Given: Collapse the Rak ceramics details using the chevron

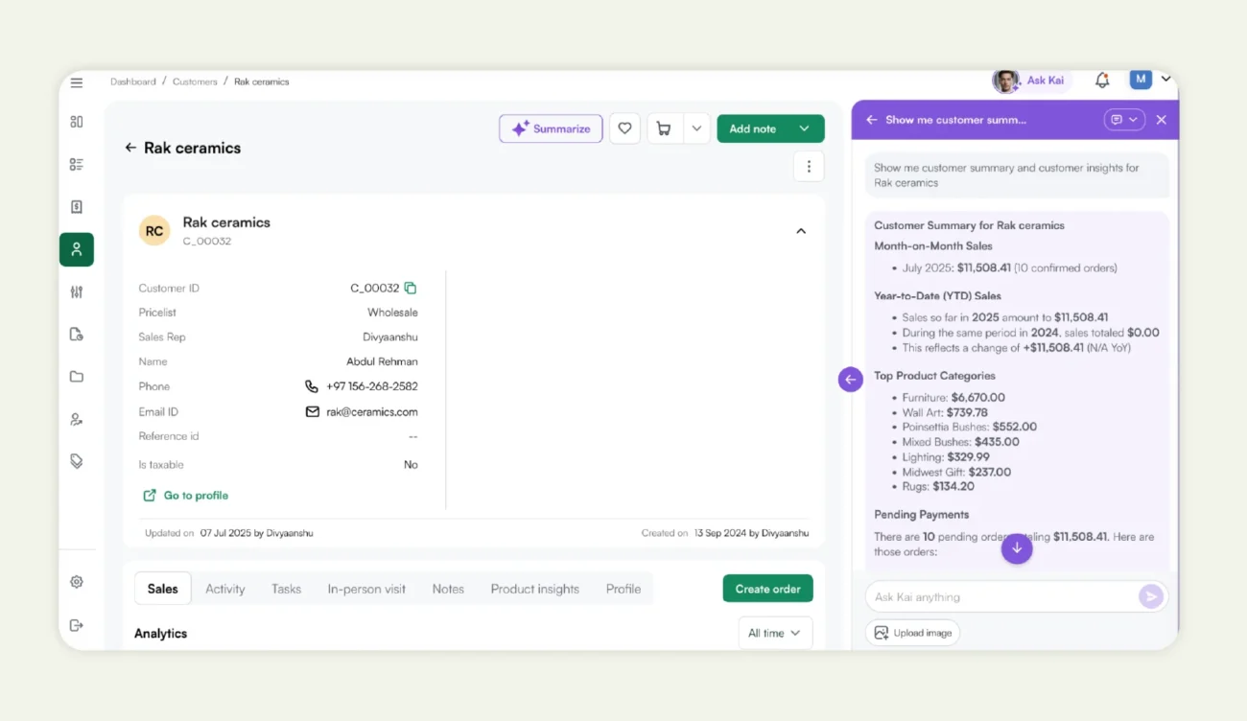Looking at the screenshot, I should point(801,231).
